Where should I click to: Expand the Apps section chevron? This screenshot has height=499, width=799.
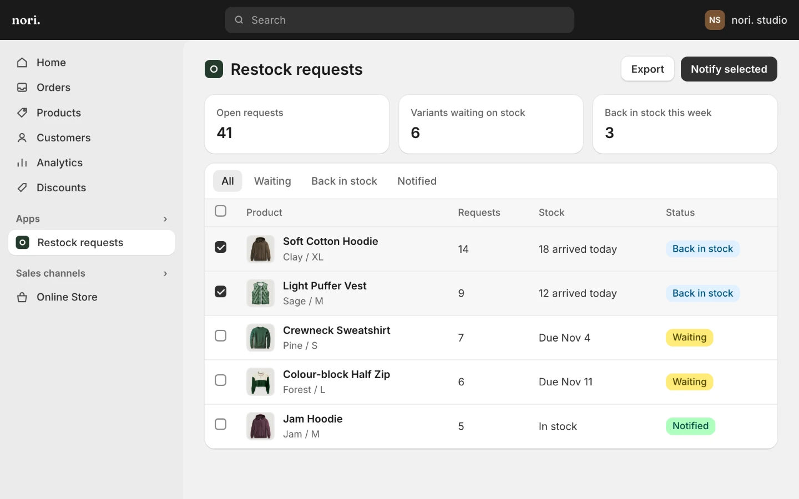(x=165, y=219)
